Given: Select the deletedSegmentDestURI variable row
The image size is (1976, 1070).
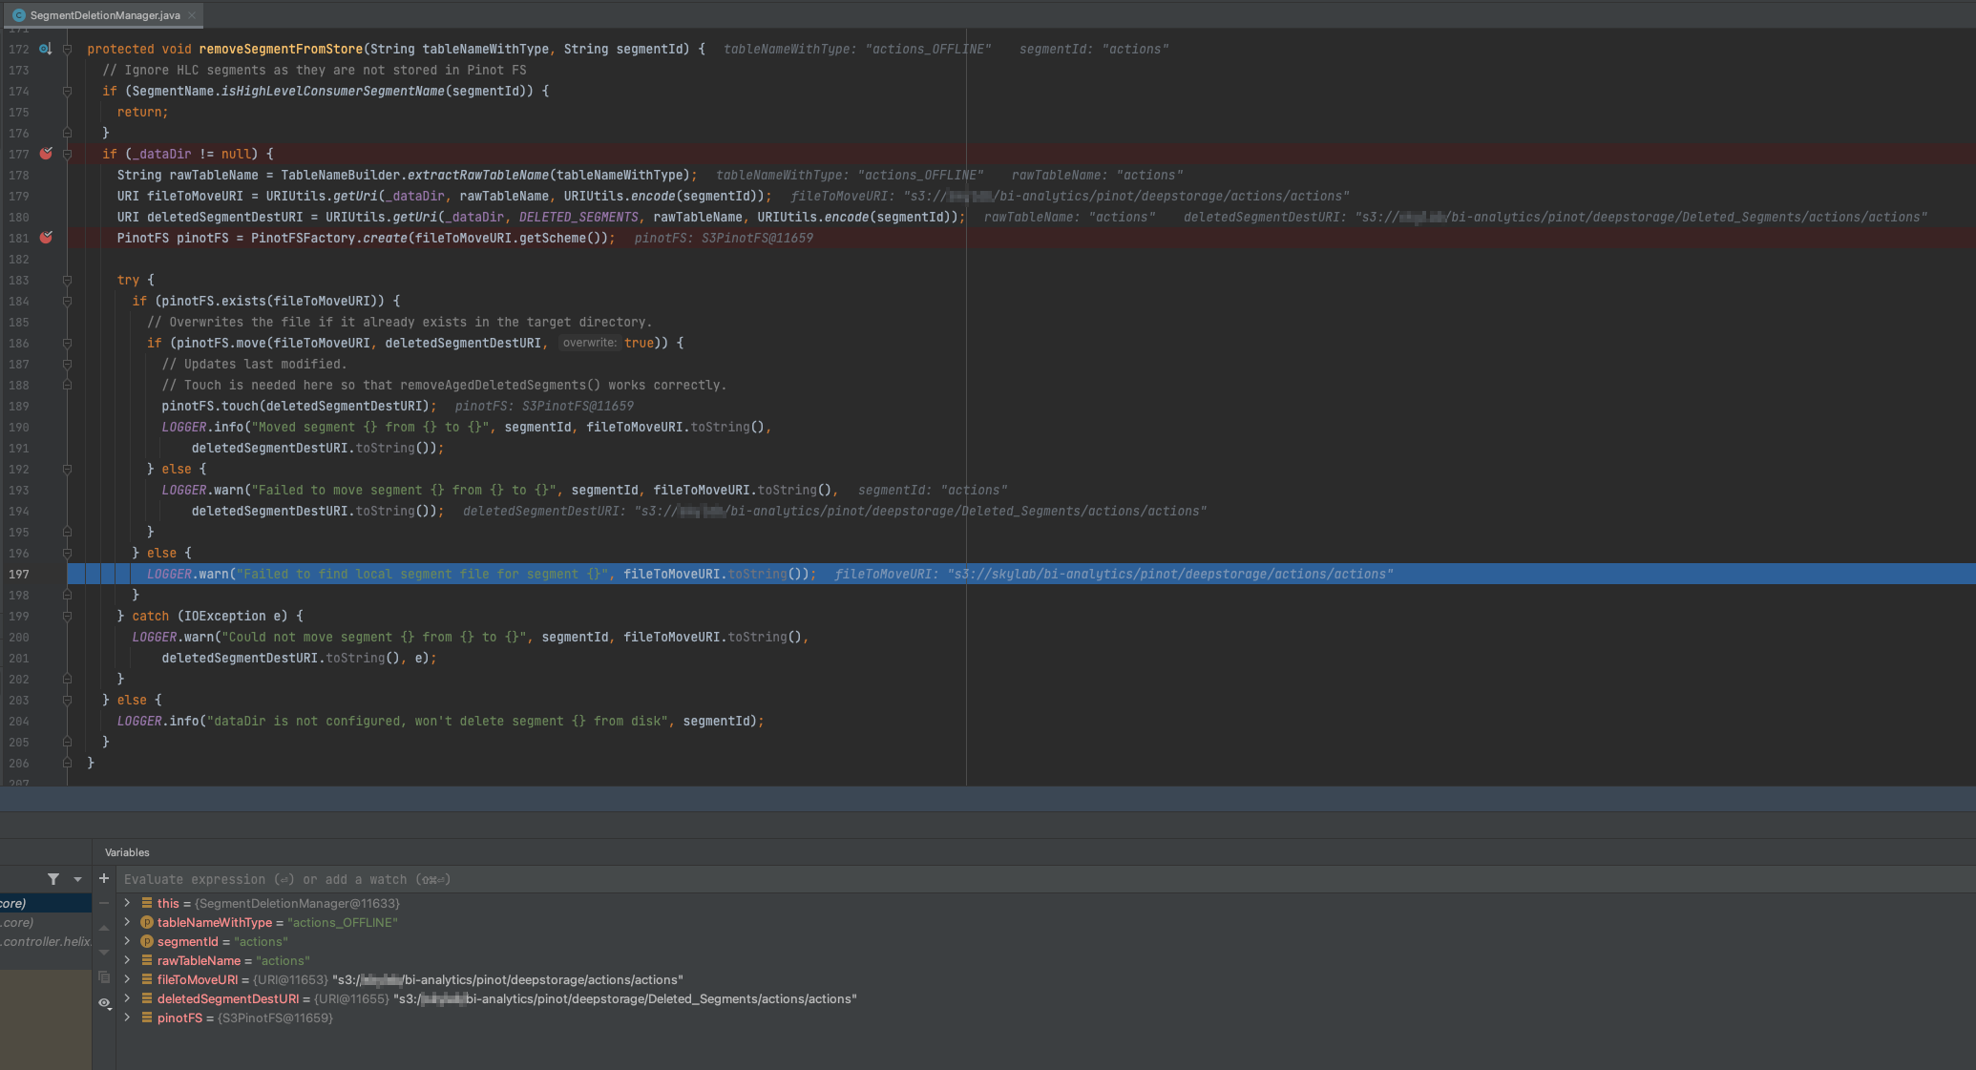Looking at the screenshot, I should 227,998.
